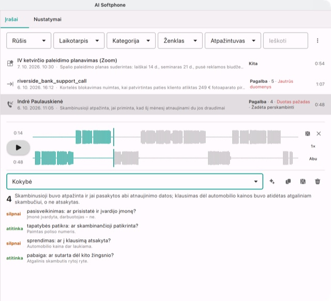Click the 1:07 duration of riverside_bank_support_call
This screenshot has height=301, width=331.
320,84
